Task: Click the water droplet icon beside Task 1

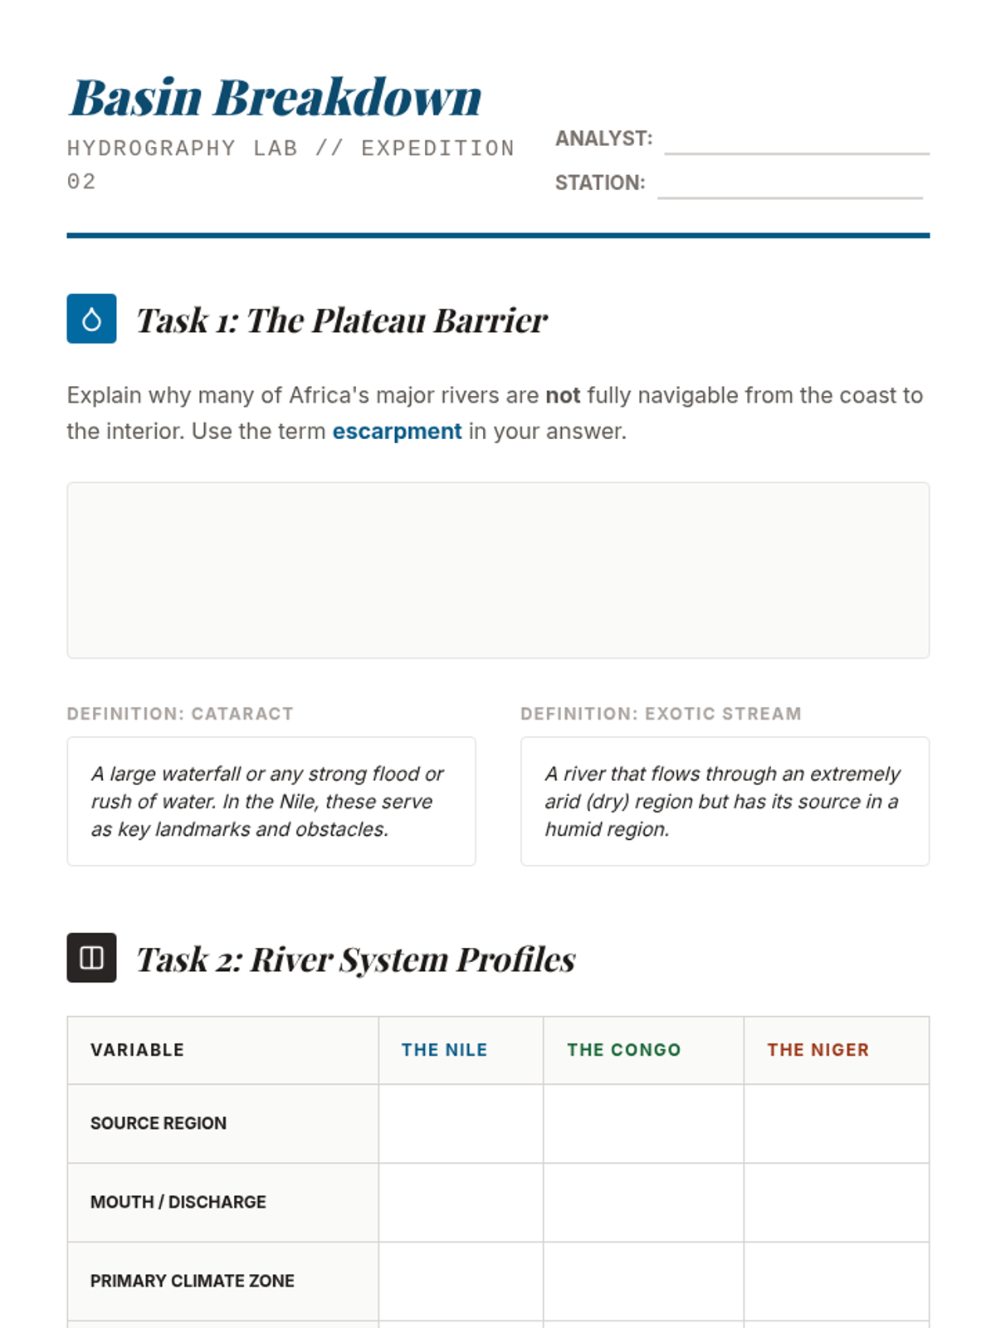Action: coord(91,319)
